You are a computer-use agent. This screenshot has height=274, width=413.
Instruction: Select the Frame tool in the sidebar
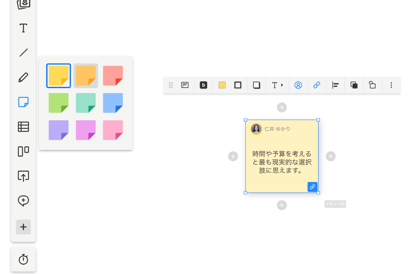(23, 151)
